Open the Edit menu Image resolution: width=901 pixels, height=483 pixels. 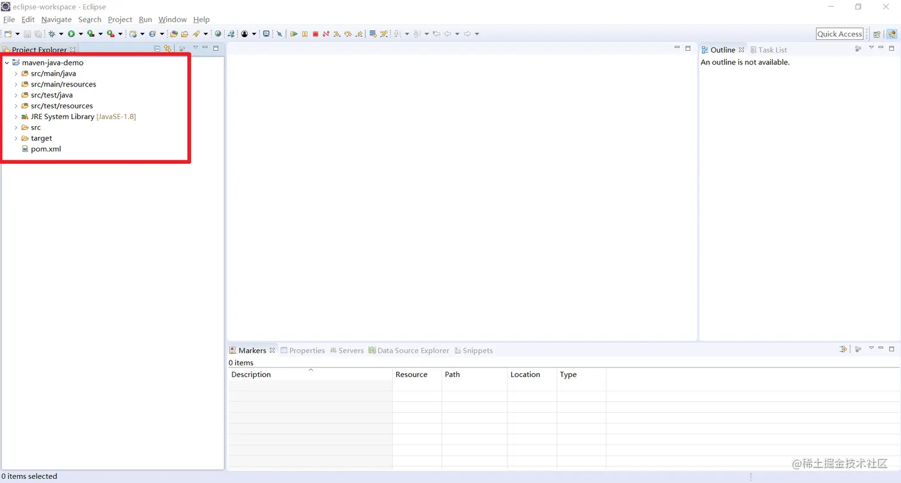click(28, 20)
